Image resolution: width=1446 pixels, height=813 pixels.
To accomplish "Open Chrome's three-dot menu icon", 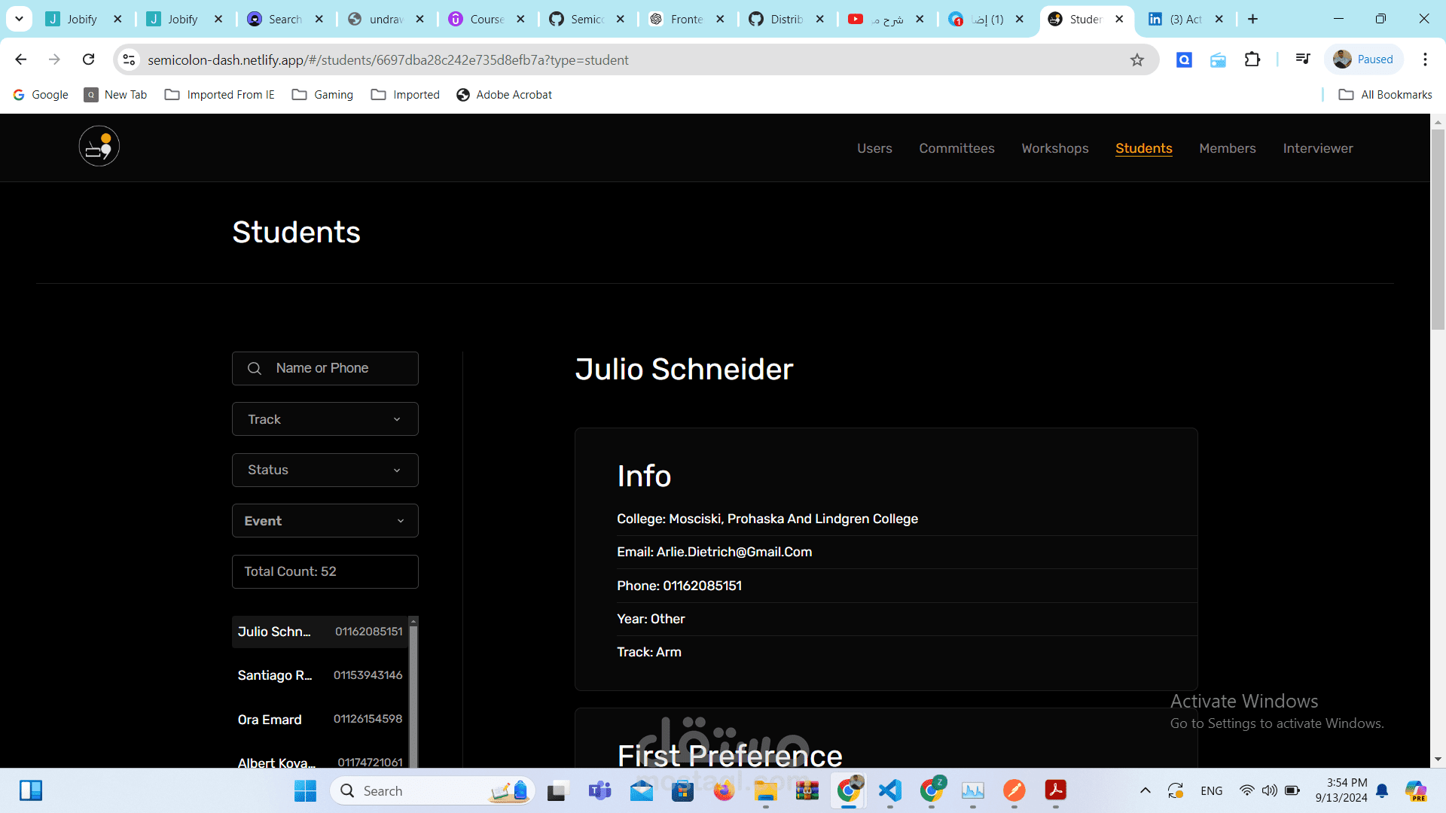I will [x=1424, y=59].
